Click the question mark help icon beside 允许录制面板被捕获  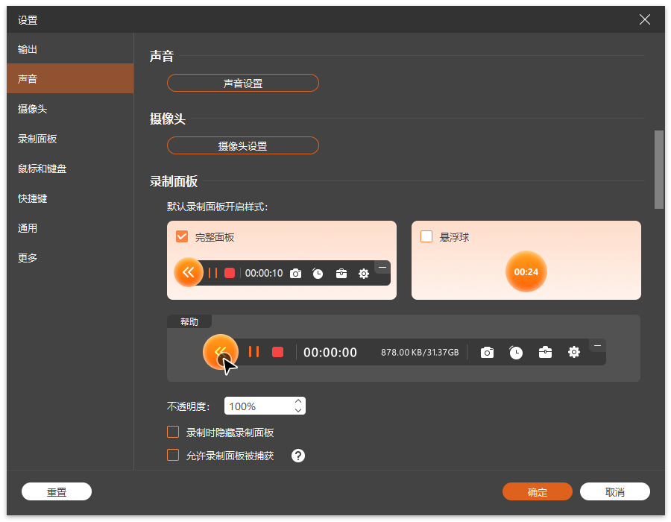point(298,456)
